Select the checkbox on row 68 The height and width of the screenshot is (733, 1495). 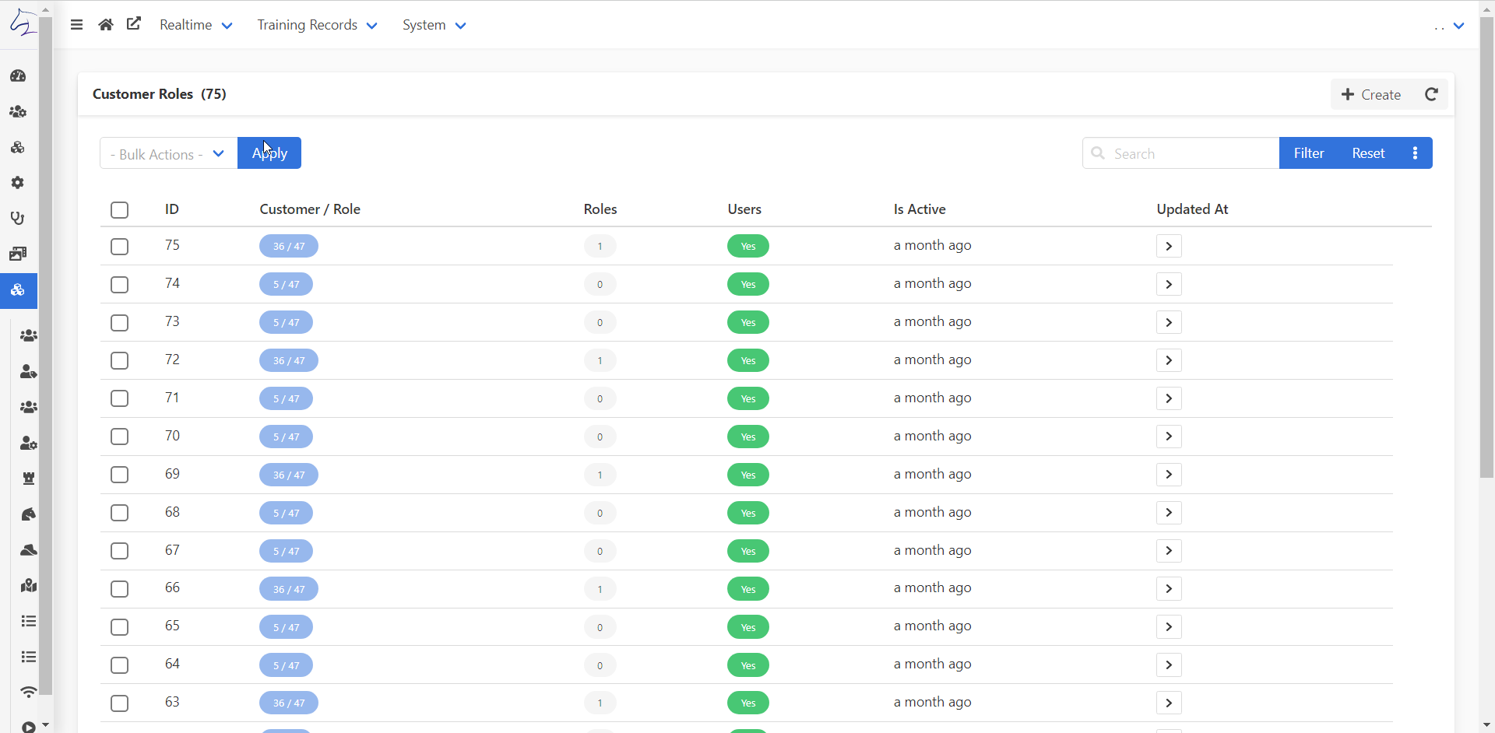point(119,512)
